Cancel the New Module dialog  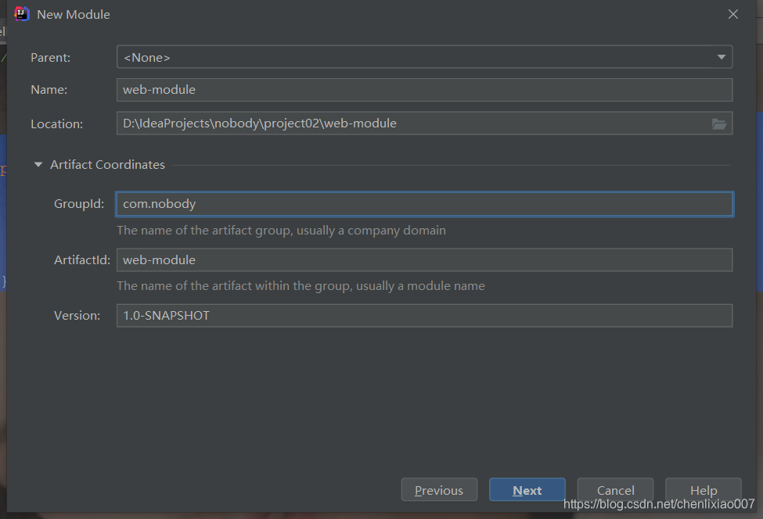[615, 490]
